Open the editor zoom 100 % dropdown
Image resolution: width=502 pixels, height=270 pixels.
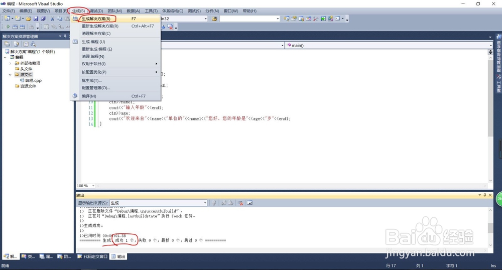coord(93,186)
